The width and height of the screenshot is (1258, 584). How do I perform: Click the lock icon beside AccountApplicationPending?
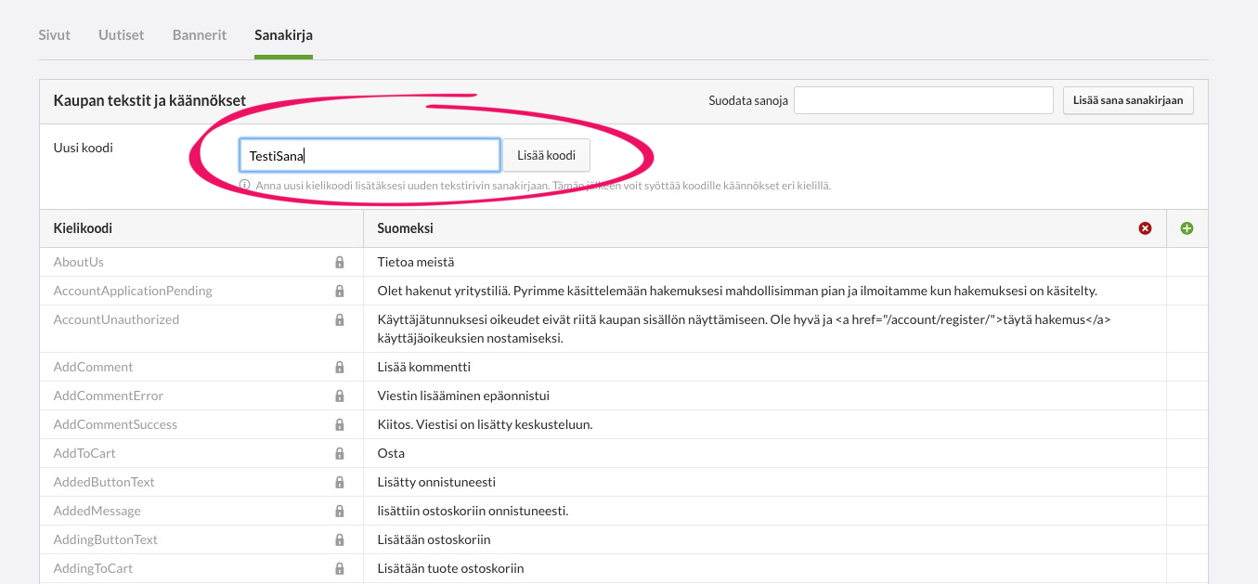pos(340,292)
